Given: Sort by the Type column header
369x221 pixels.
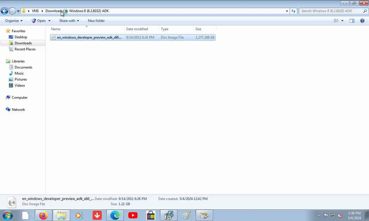Looking at the screenshot, I should [176, 29].
